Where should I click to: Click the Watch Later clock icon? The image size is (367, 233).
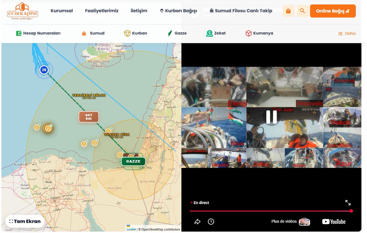(211, 222)
